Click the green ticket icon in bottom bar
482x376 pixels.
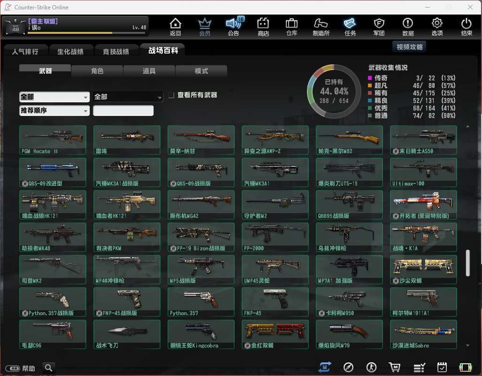pos(466,367)
